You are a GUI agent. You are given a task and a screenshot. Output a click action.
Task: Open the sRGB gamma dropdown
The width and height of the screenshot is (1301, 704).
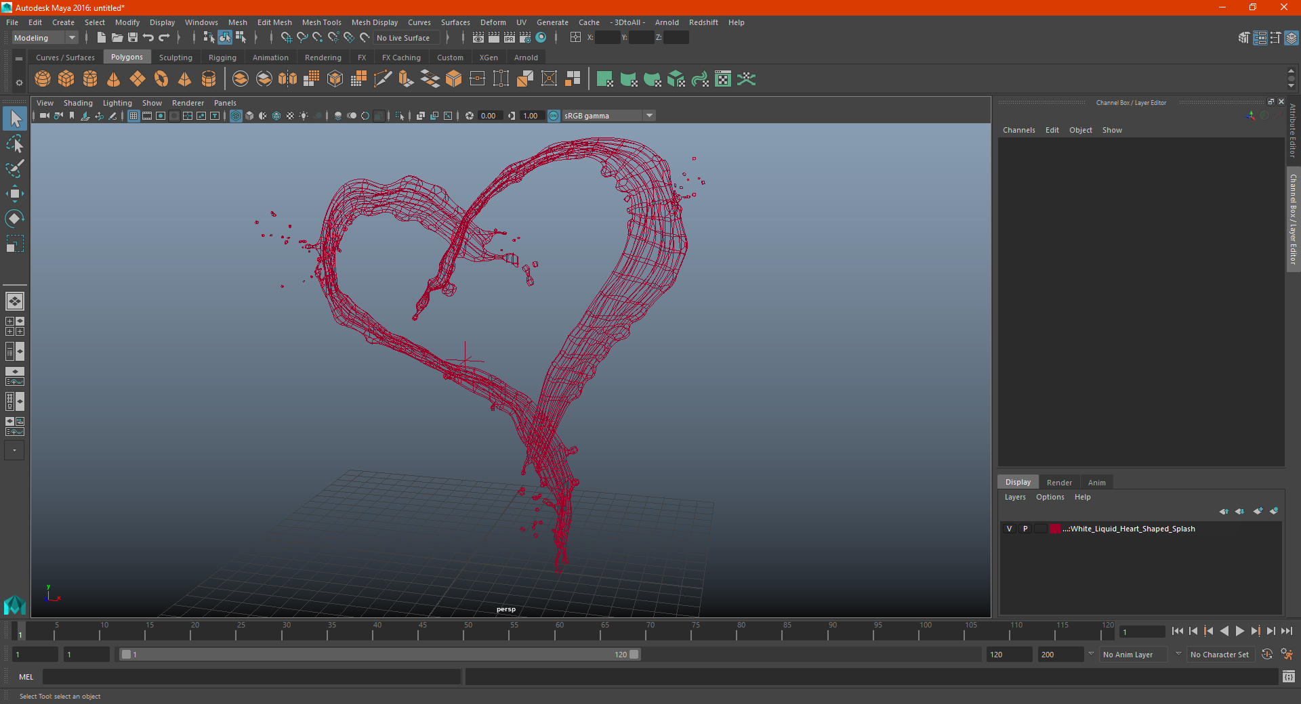[x=608, y=116]
